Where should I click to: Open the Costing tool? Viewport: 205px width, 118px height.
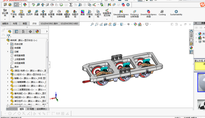pyautogui.click(x=162, y=13)
